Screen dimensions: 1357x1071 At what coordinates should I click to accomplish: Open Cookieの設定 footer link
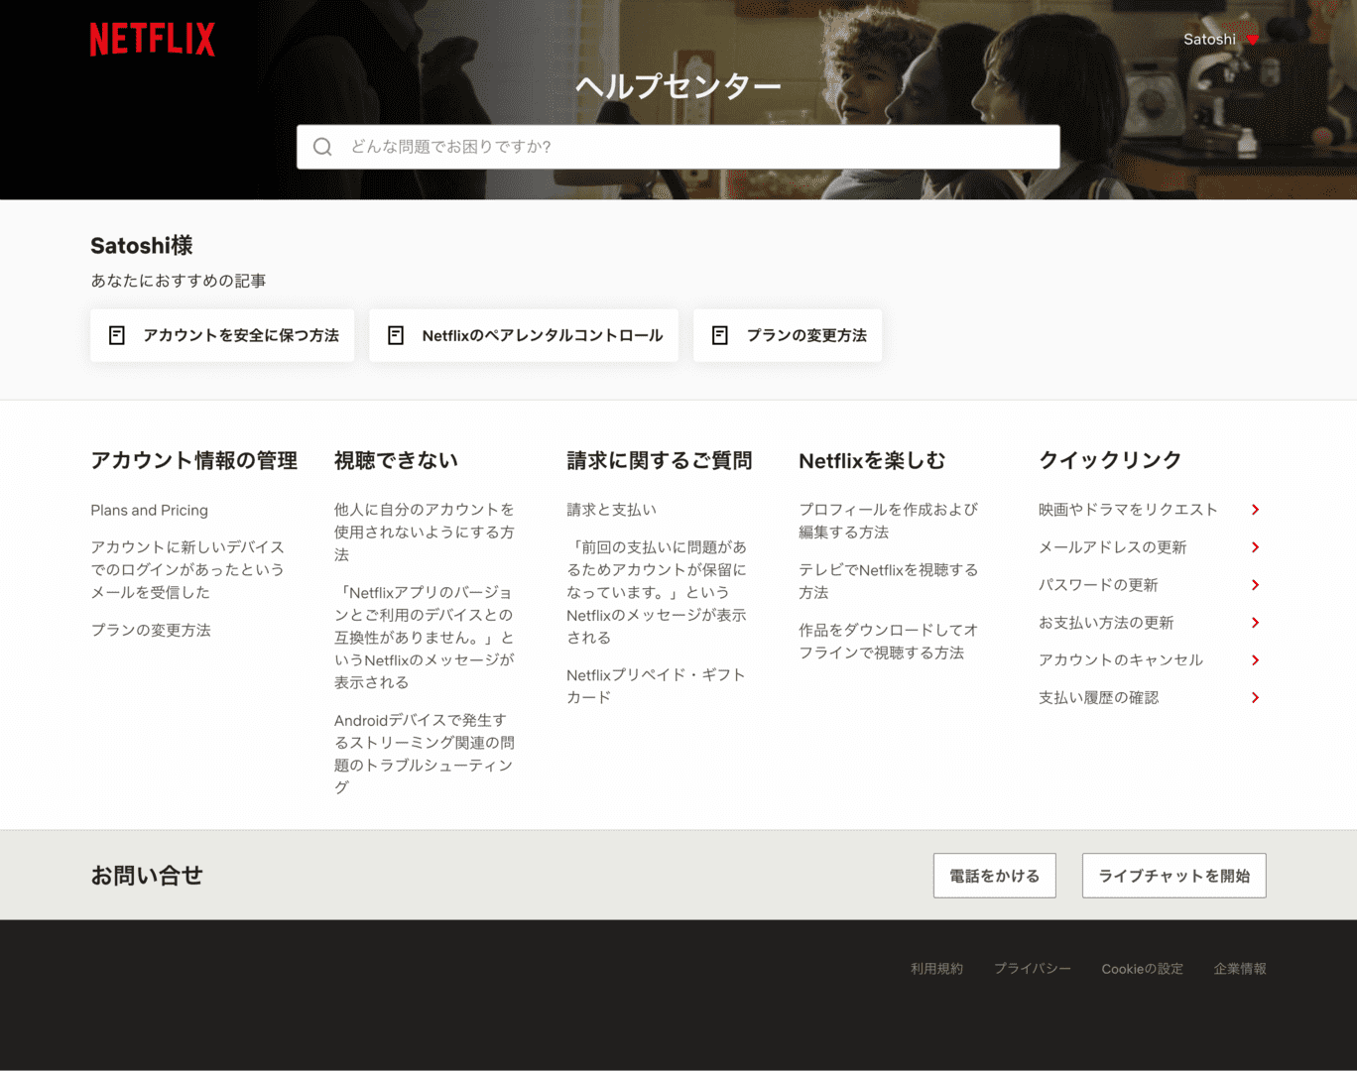click(1142, 969)
